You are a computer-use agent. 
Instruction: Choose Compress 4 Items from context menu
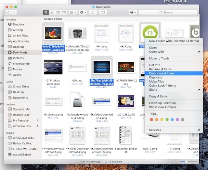click(162, 74)
